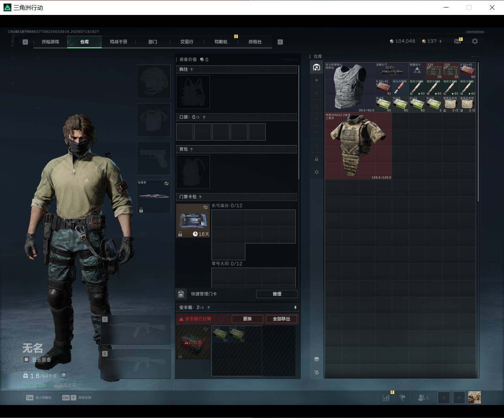Open the stash sidebar settings gear

pos(317,172)
